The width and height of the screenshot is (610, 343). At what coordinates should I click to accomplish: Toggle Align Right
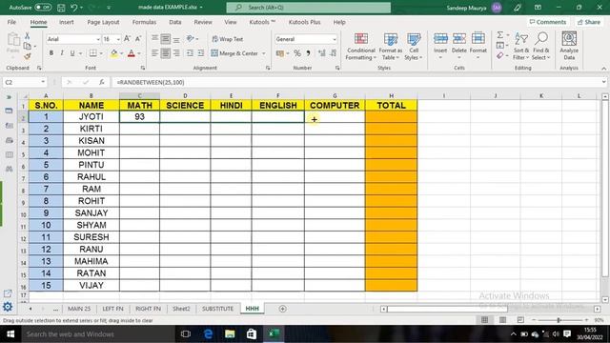pyautogui.click(x=176, y=53)
